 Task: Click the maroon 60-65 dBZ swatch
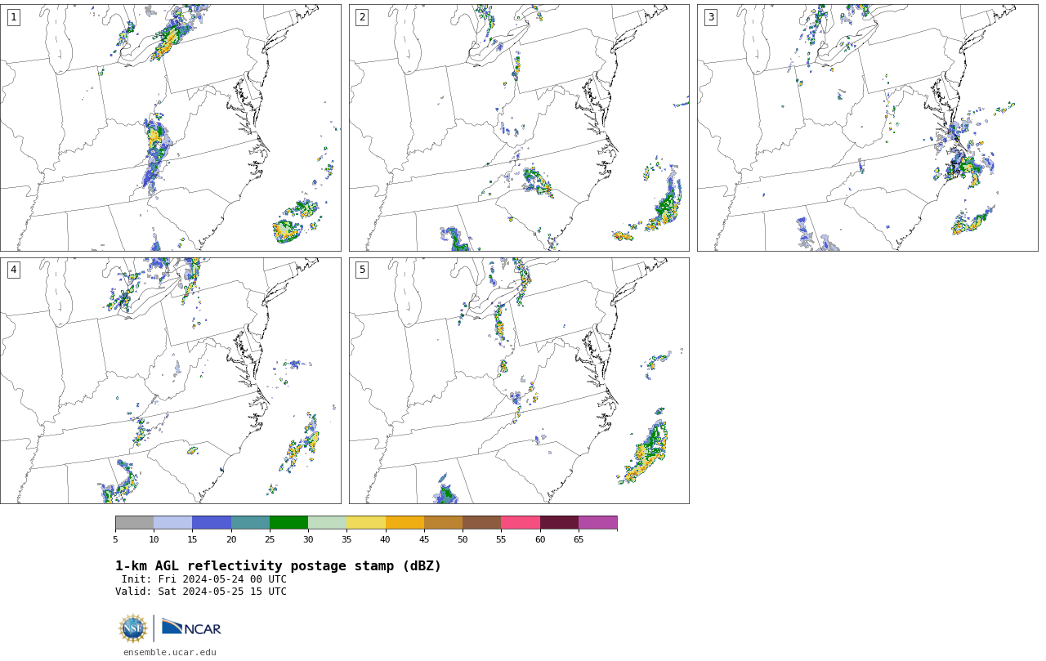559,523
